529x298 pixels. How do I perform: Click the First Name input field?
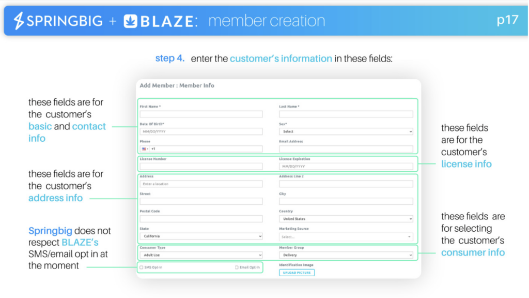tap(201, 114)
